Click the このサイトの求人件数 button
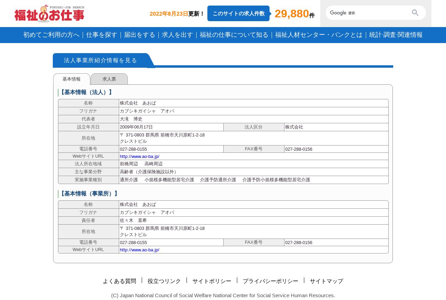This screenshot has width=446, height=300. 238,14
